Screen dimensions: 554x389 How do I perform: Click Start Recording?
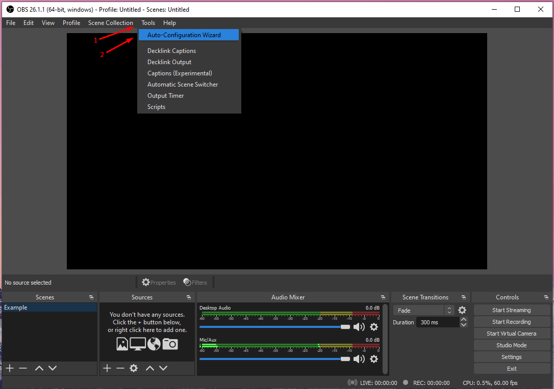pyautogui.click(x=512, y=322)
